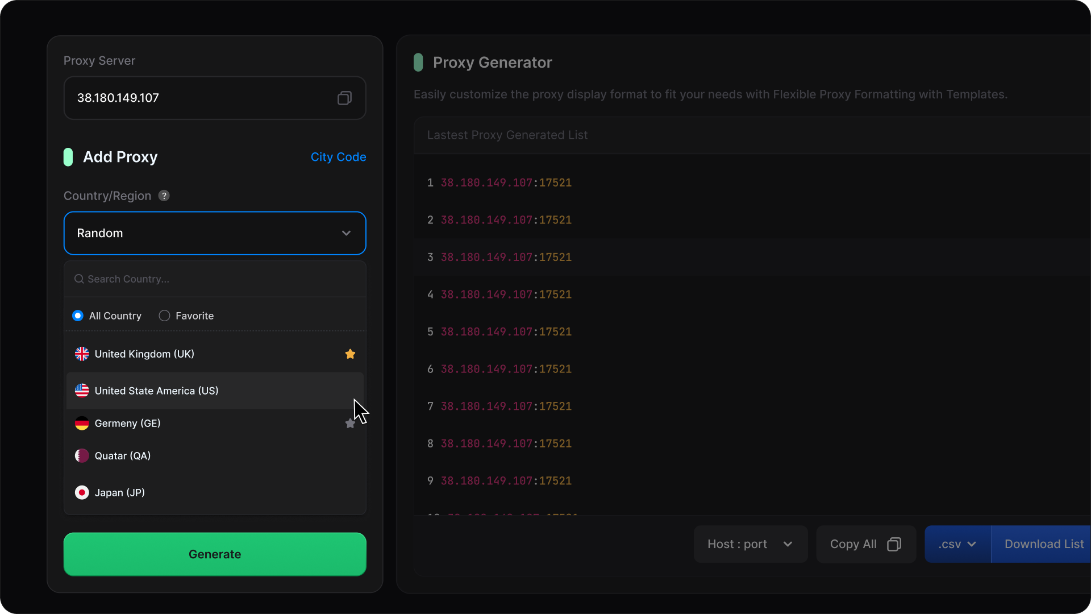Viewport: 1091px width, 614px height.
Task: Click the Country/Region help question icon
Action: point(164,196)
